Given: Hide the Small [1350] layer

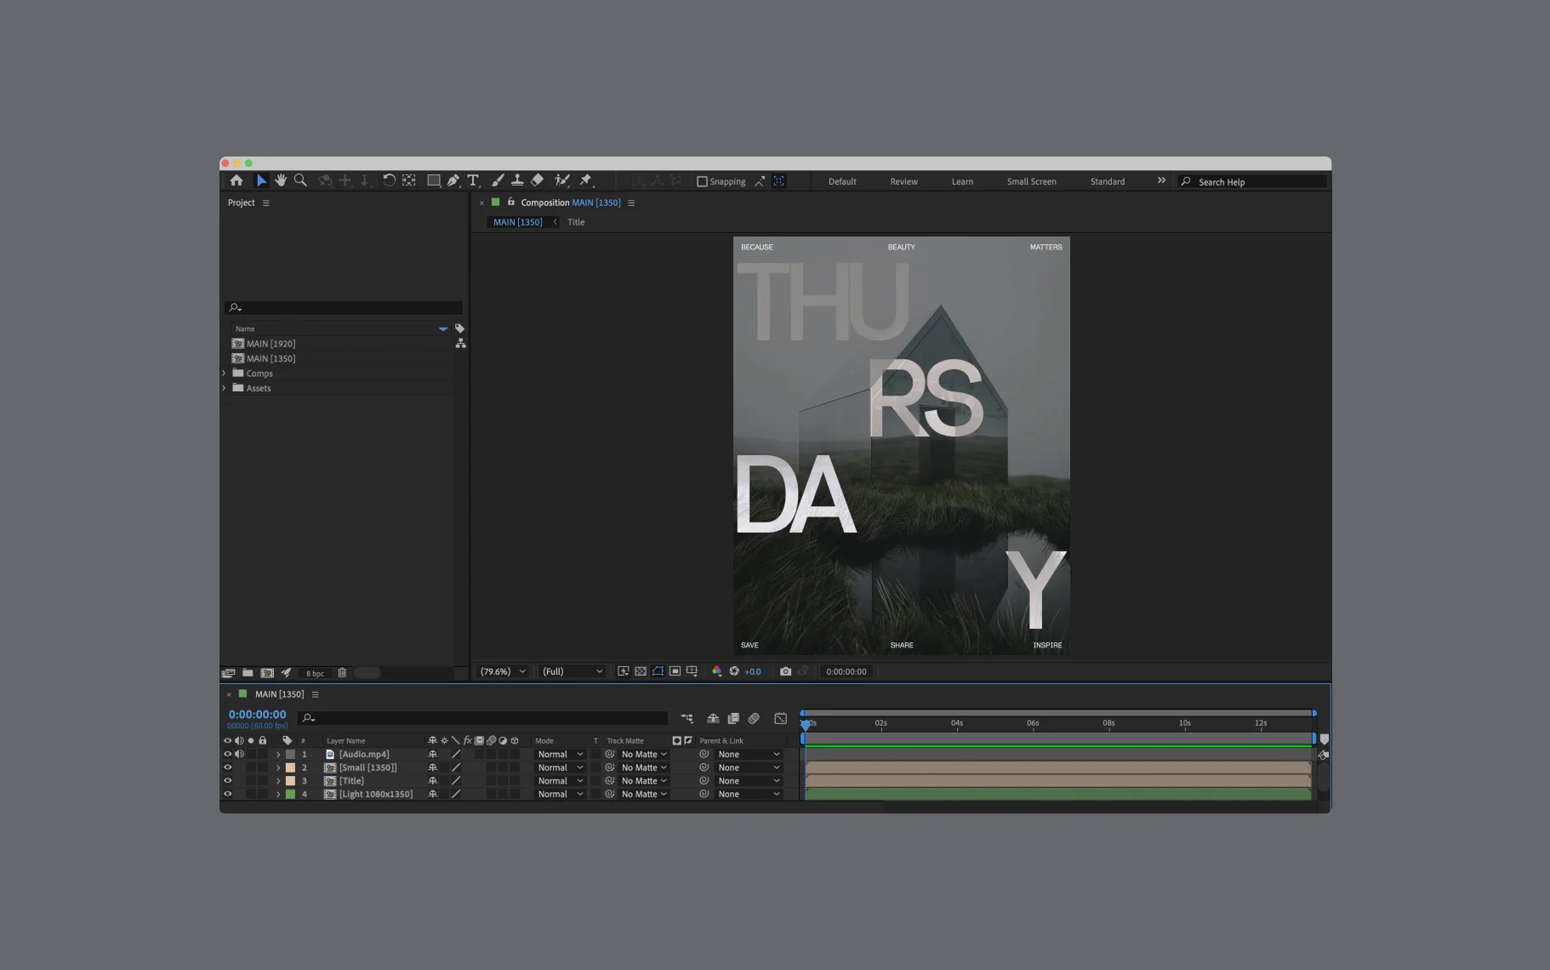Looking at the screenshot, I should click(227, 767).
